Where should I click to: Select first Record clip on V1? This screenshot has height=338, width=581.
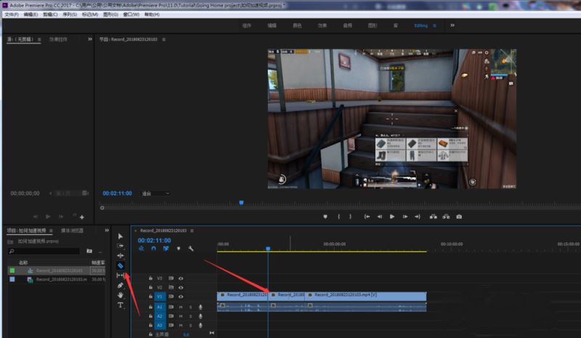pos(243,295)
